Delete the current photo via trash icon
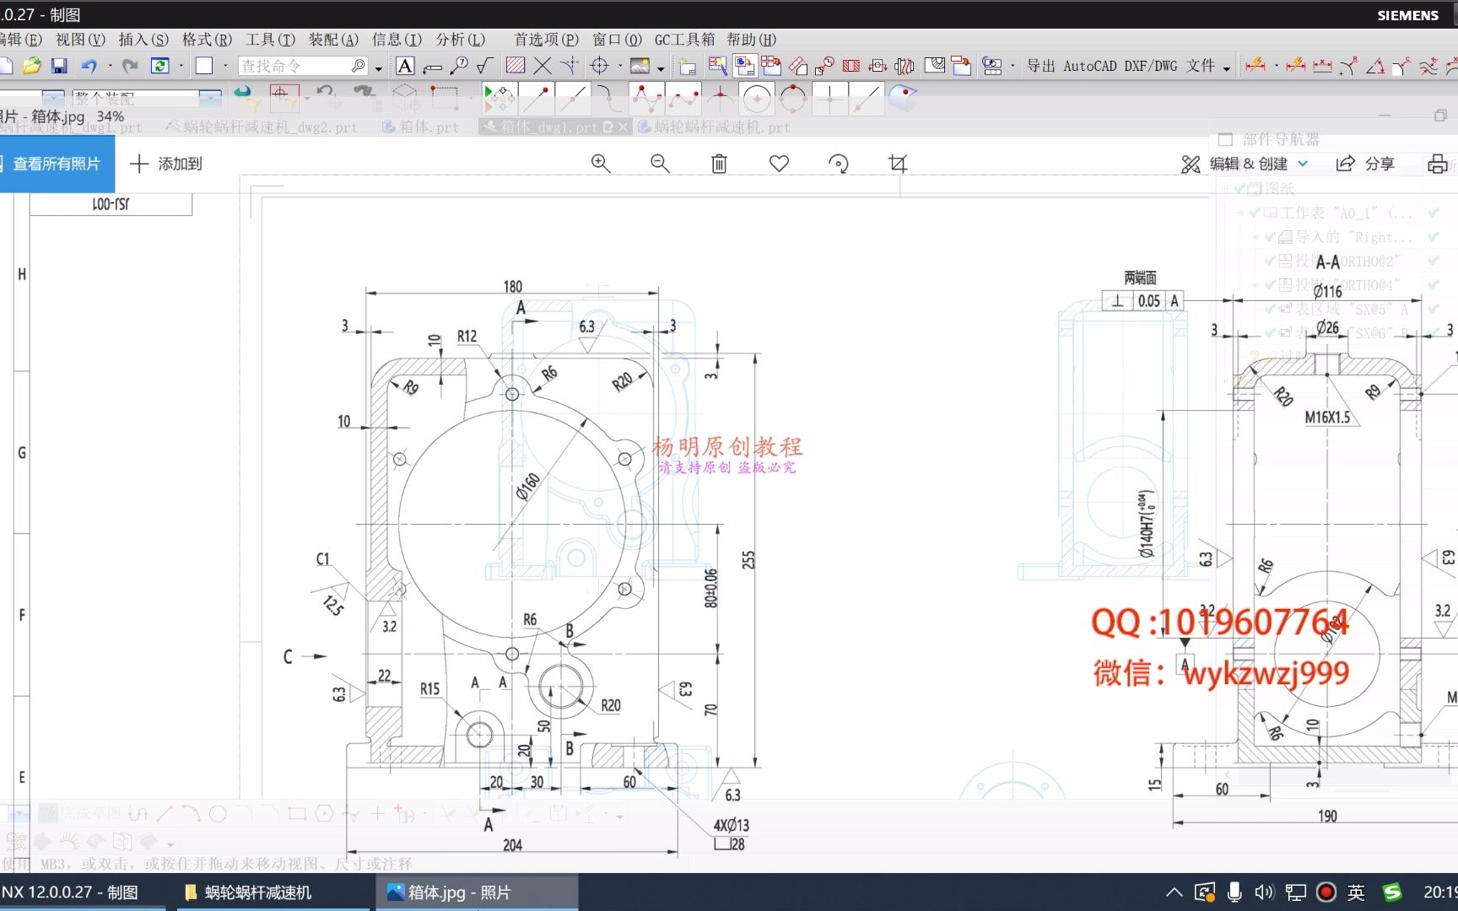 719,163
